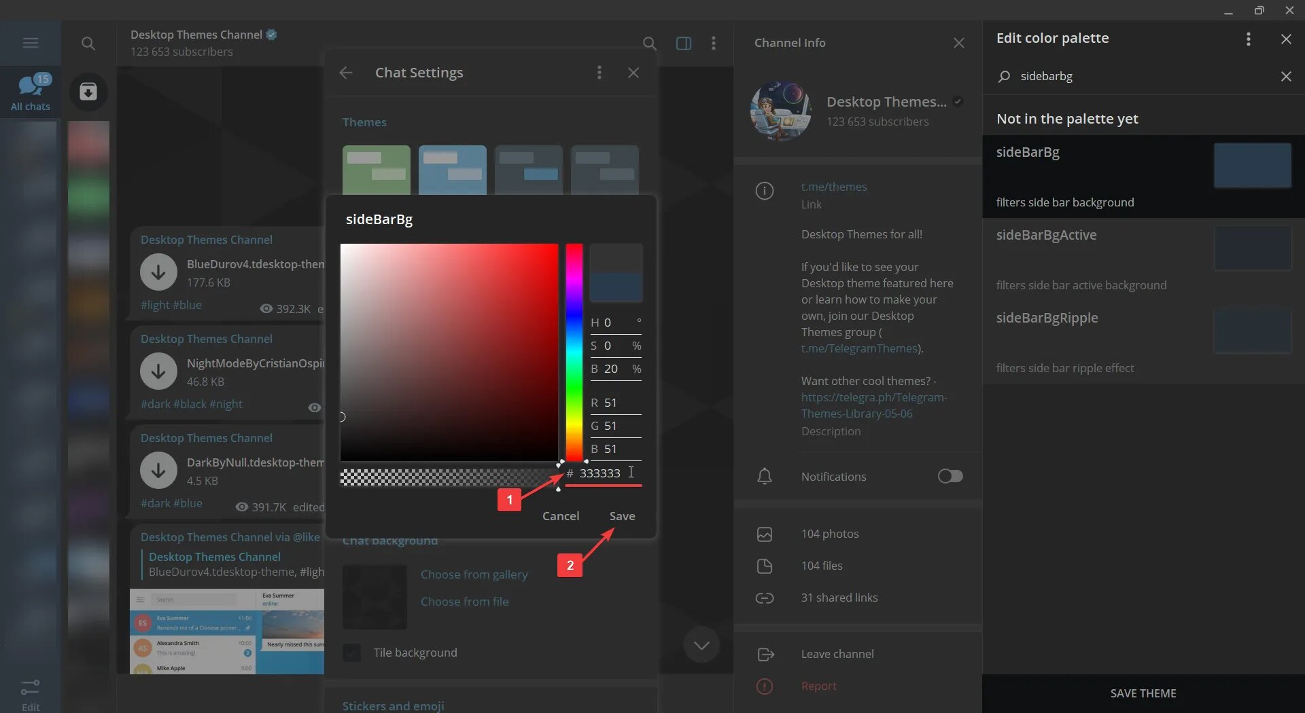The width and height of the screenshot is (1305, 713).
Task: Click Report channel
Action: (818, 686)
